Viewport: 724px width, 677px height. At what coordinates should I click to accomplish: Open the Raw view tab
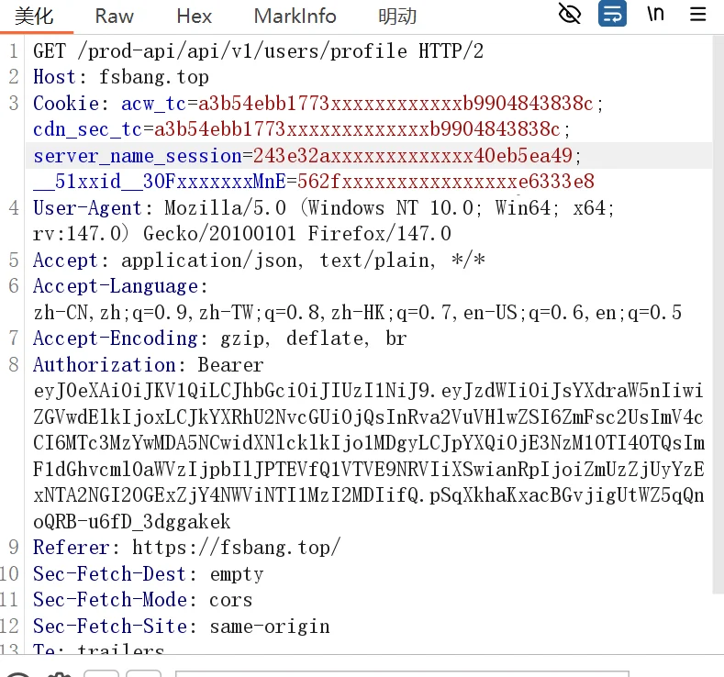coord(114,16)
